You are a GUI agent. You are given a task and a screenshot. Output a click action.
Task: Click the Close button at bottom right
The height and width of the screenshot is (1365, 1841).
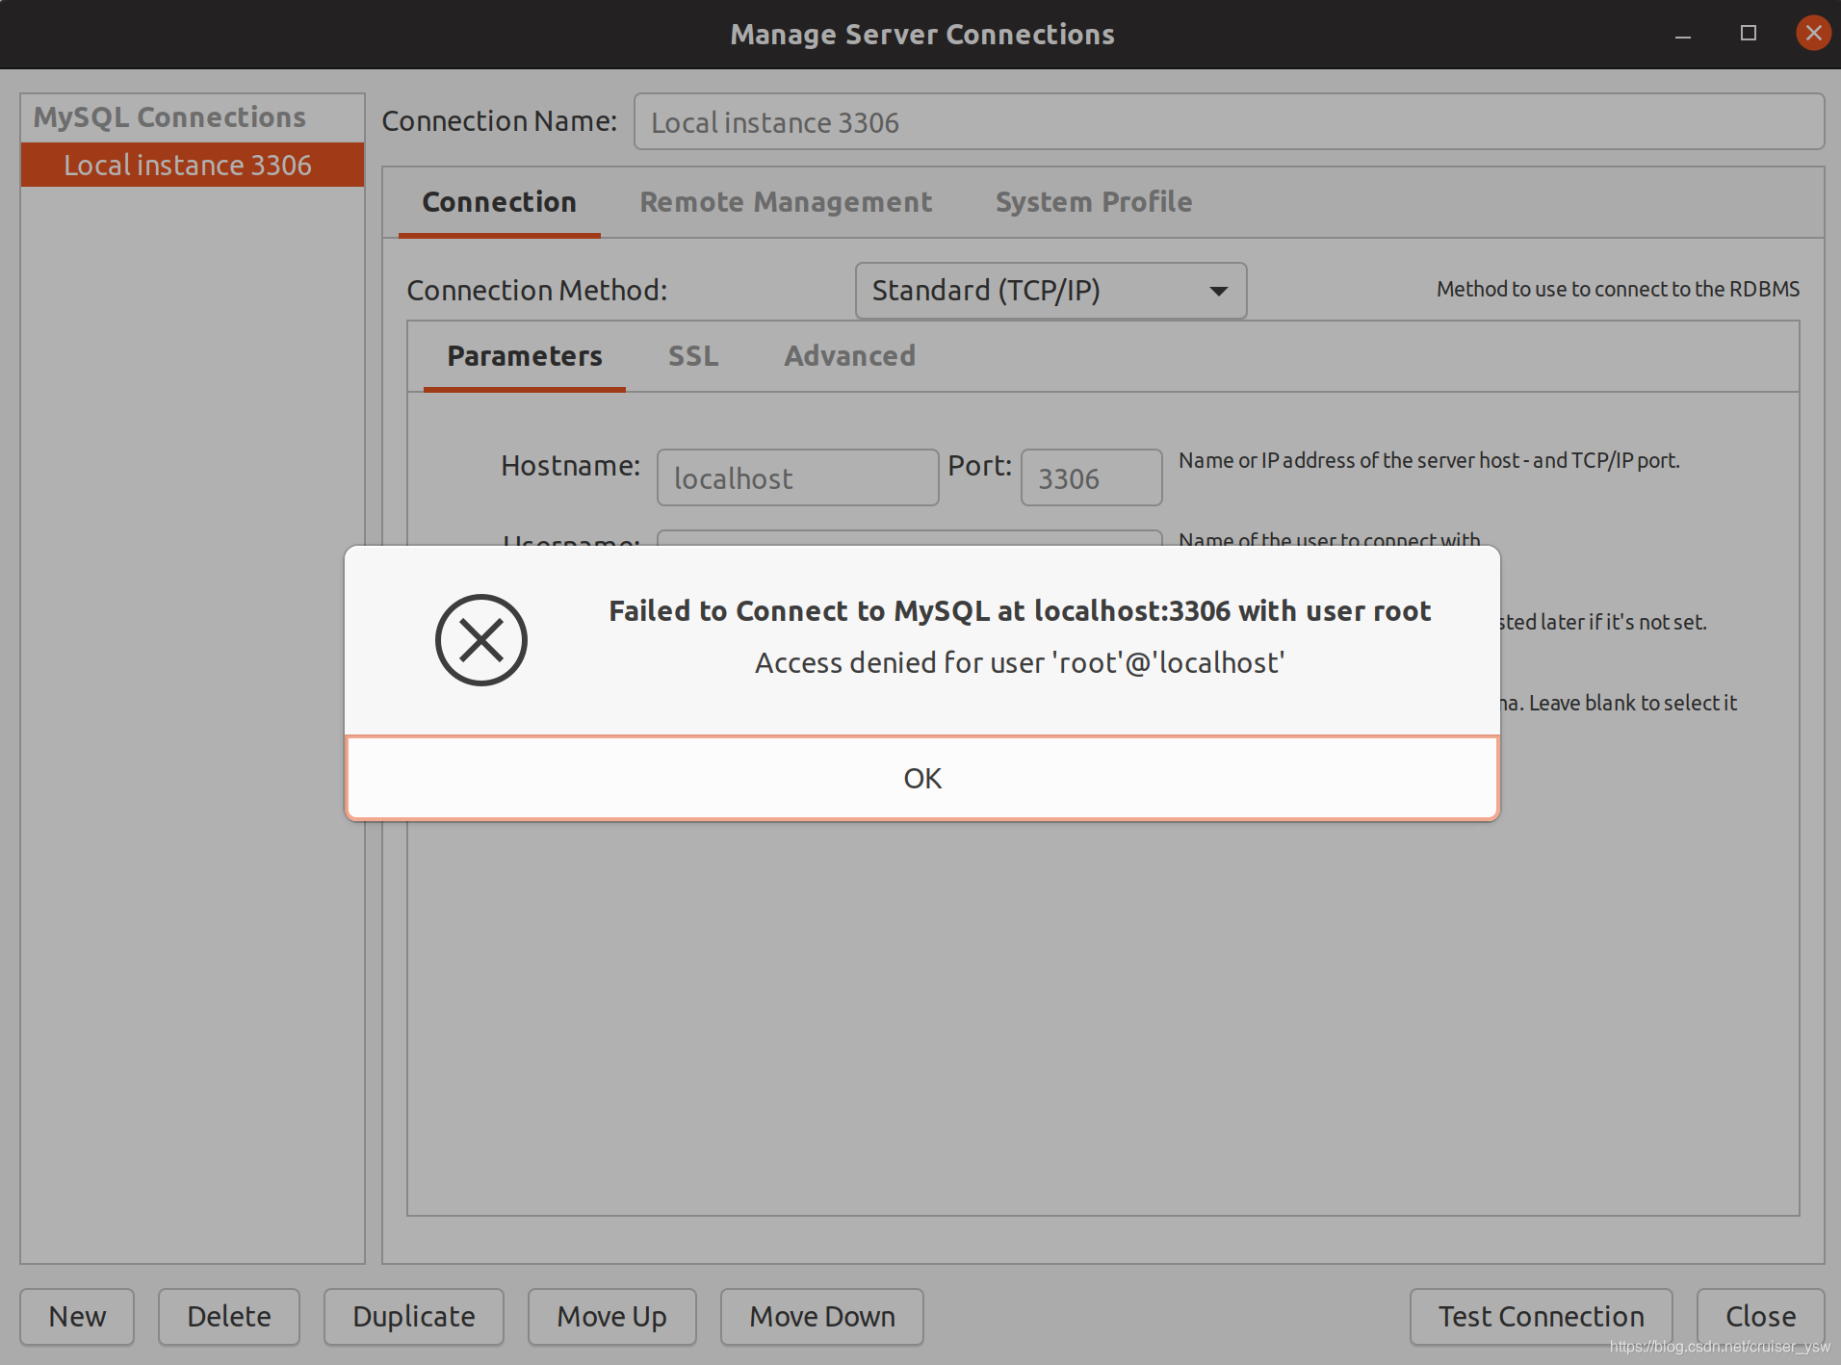point(1760,1316)
